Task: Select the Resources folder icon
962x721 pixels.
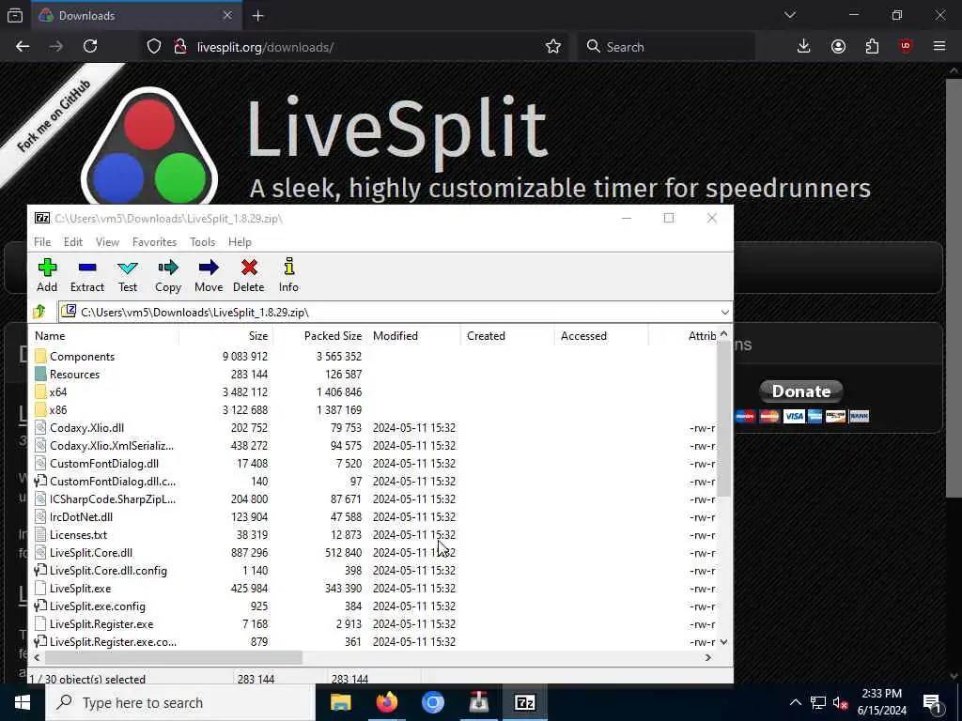Action: [x=40, y=374]
